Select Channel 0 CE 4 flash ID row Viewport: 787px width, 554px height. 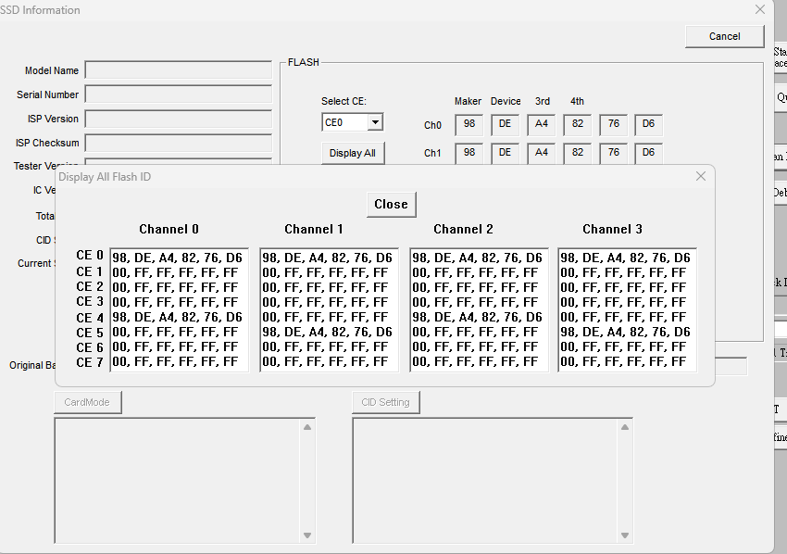click(180, 317)
